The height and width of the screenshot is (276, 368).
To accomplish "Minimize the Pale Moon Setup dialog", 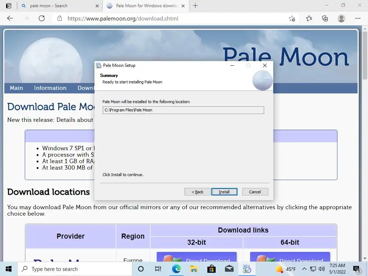I will coord(232,65).
